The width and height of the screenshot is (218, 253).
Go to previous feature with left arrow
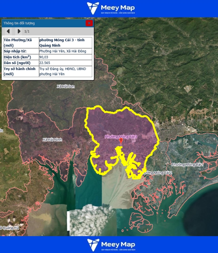click(8, 31)
